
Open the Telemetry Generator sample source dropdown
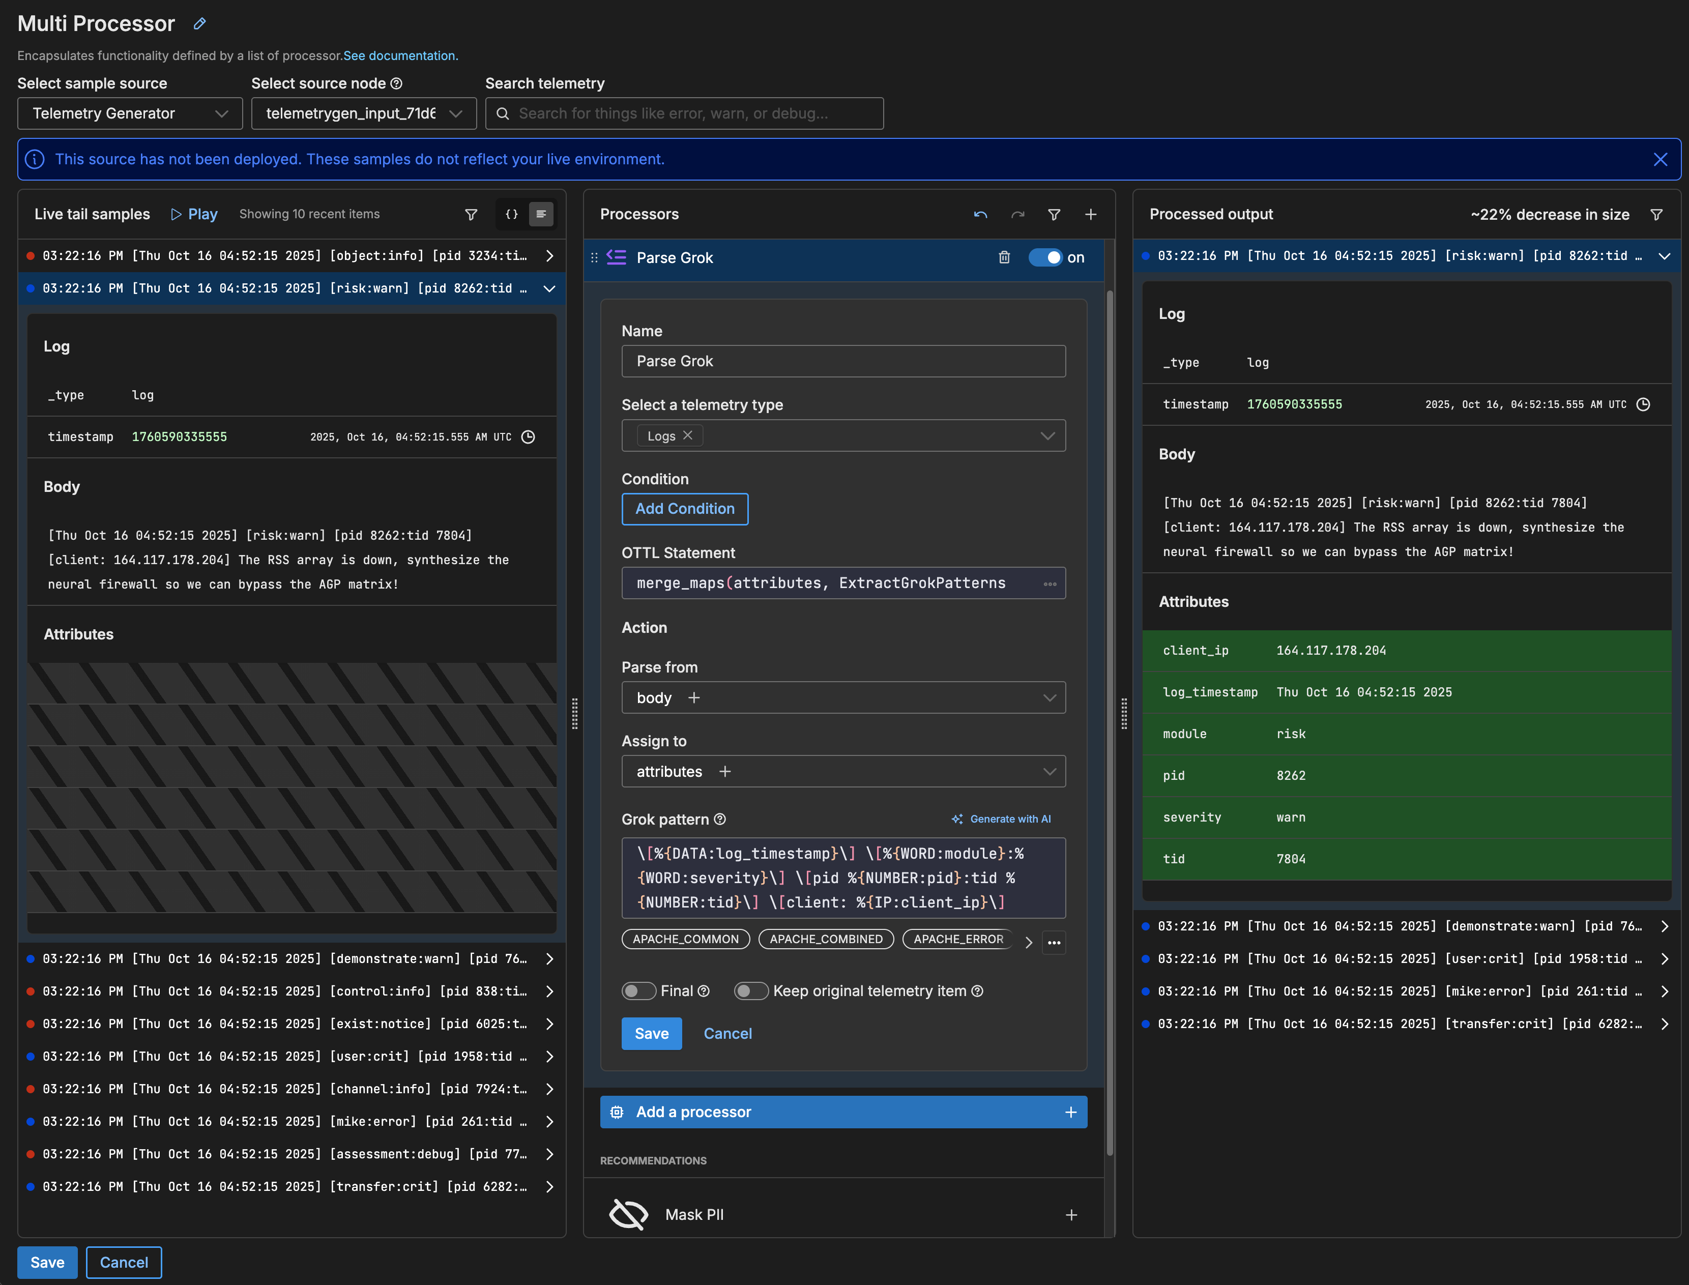[x=130, y=113]
